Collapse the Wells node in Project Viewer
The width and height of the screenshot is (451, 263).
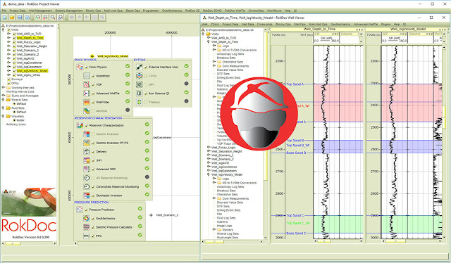click(x=3, y=30)
